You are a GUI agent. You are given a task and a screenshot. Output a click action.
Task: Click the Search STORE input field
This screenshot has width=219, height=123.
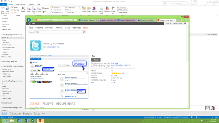(56, 32)
